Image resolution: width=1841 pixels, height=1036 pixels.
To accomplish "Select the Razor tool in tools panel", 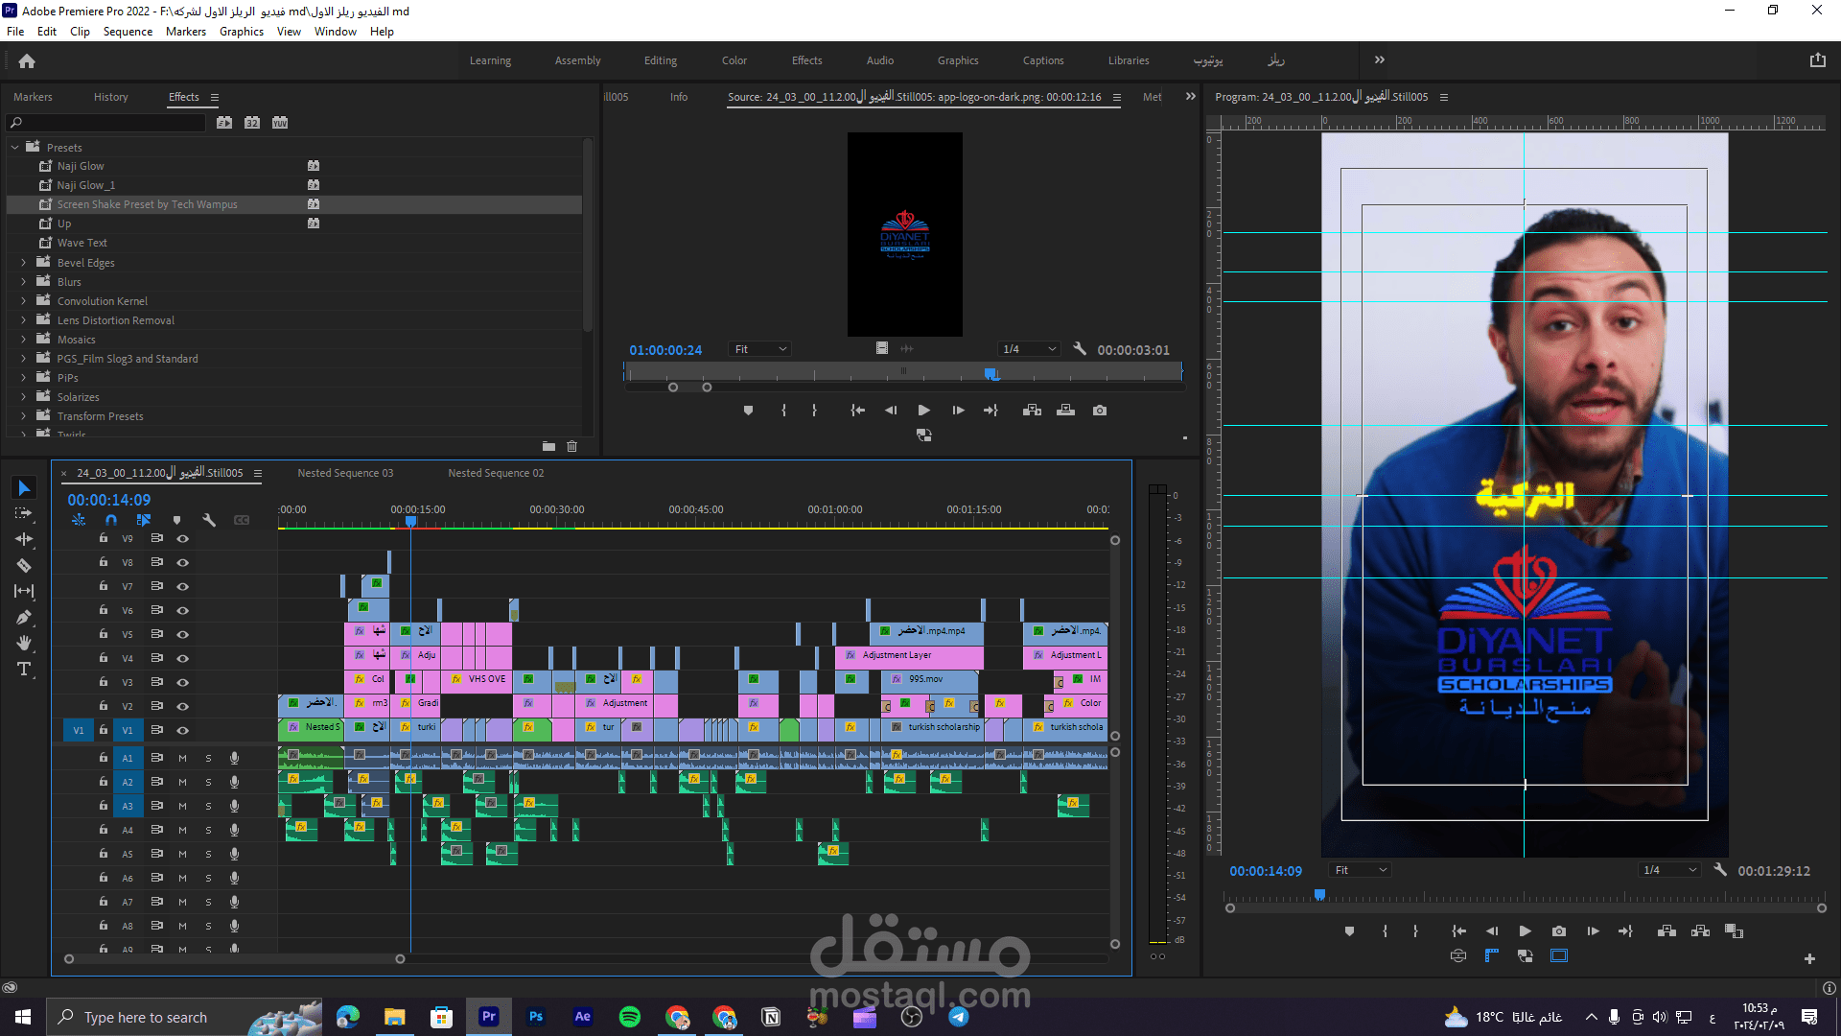I will click(24, 566).
